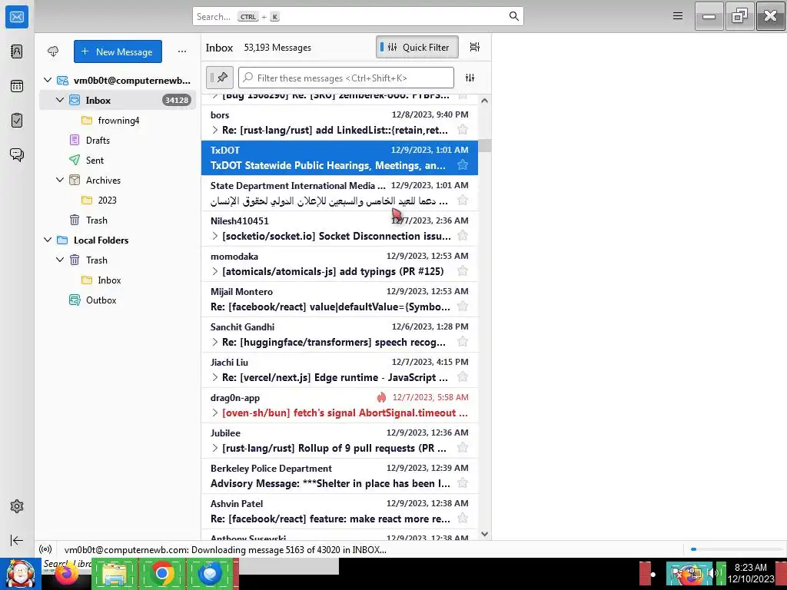The height and width of the screenshot is (590, 787).
Task: Open the Berkeley Police Advisory message
Action: [339, 476]
